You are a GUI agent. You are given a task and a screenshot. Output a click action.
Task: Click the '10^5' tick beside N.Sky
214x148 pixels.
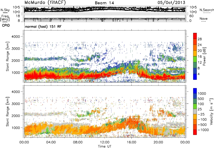pyautogui.click(x=16, y=7)
